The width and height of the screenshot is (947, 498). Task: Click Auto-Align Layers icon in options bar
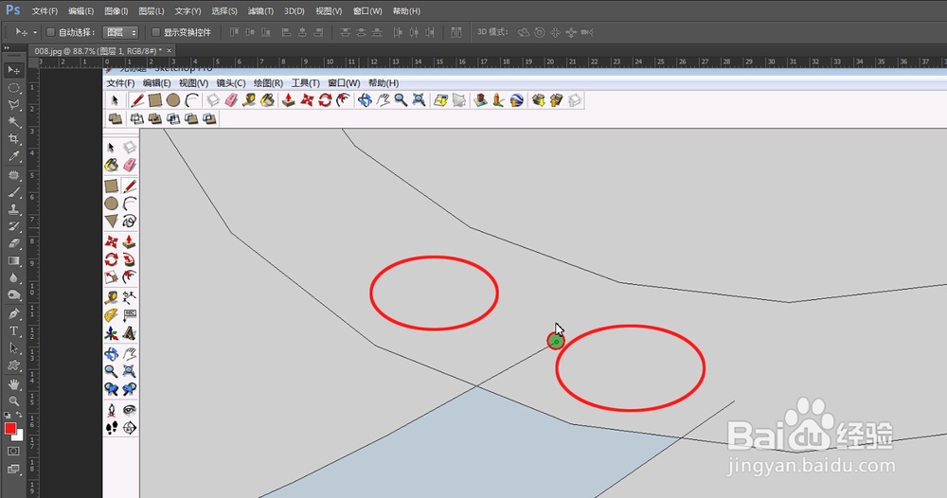[x=456, y=32]
